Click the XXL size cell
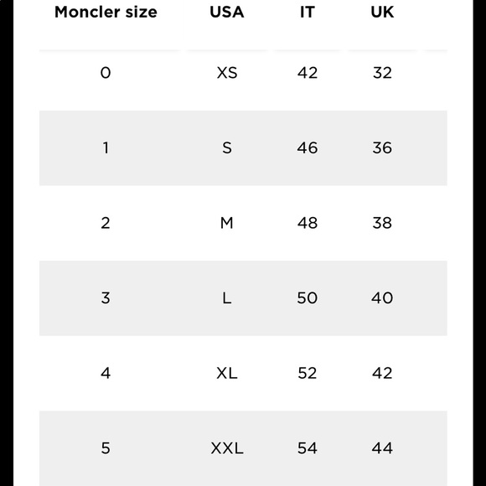The height and width of the screenshot is (486, 486). (x=227, y=448)
